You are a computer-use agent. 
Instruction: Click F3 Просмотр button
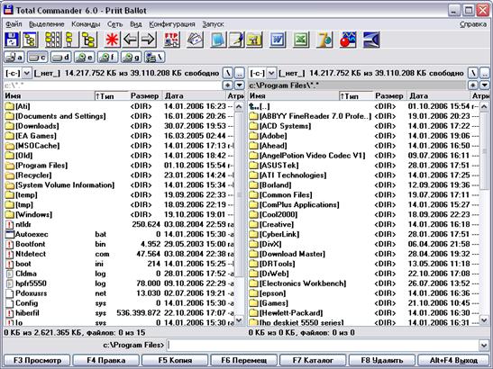(x=37, y=360)
